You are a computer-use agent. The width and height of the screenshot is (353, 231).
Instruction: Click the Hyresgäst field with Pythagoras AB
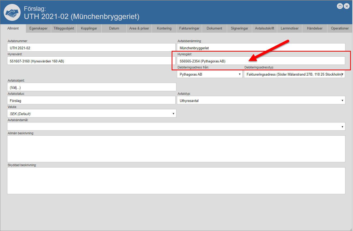(261, 61)
